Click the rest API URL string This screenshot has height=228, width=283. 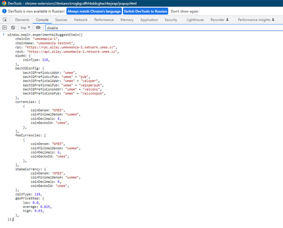coord(72,52)
